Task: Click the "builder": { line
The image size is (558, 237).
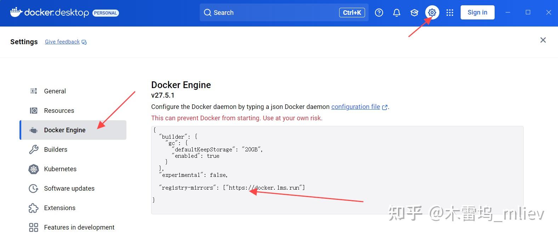Action: (178, 137)
